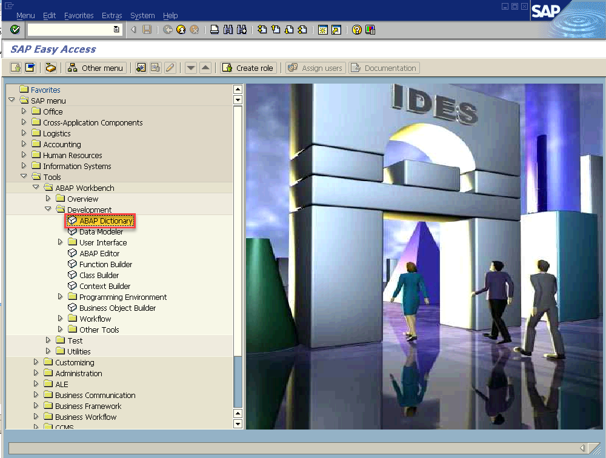Image resolution: width=606 pixels, height=458 pixels.
Task: Expand the Customizing folder
Action: pos(36,362)
